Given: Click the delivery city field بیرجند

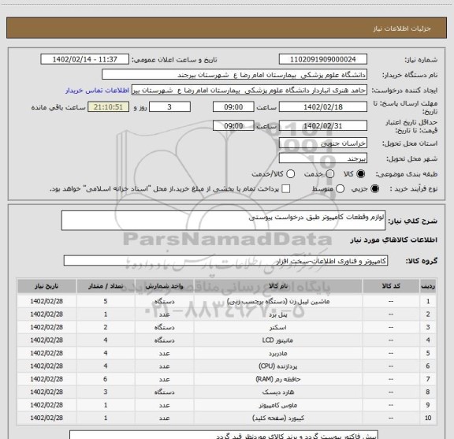Looking at the screenshot, I should click(323, 158).
